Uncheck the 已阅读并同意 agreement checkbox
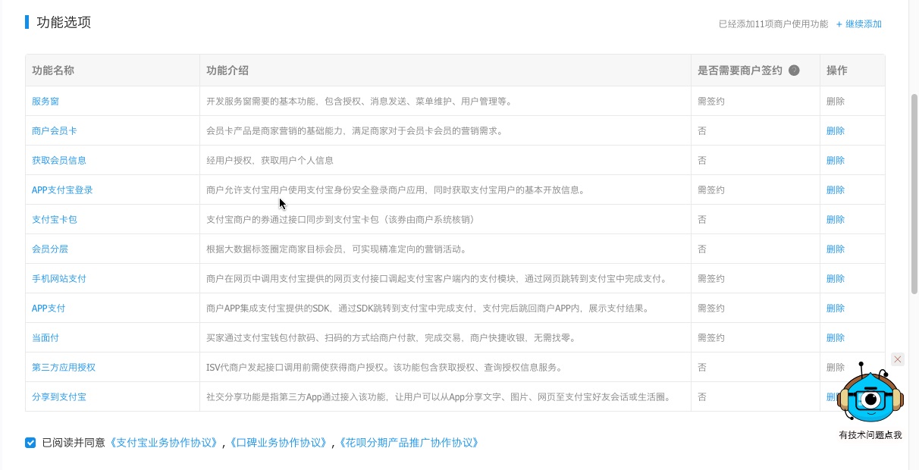919x470 pixels. (x=30, y=443)
